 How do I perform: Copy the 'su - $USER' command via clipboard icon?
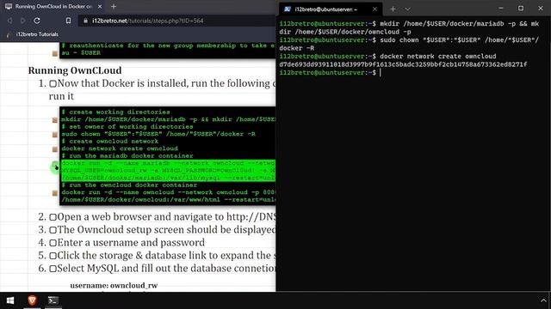(x=55, y=53)
